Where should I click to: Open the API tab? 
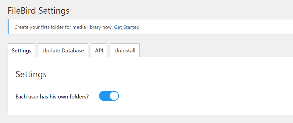coord(99,51)
